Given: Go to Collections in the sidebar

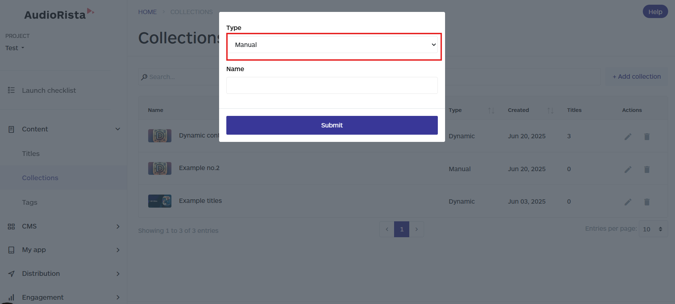Looking at the screenshot, I should point(40,178).
